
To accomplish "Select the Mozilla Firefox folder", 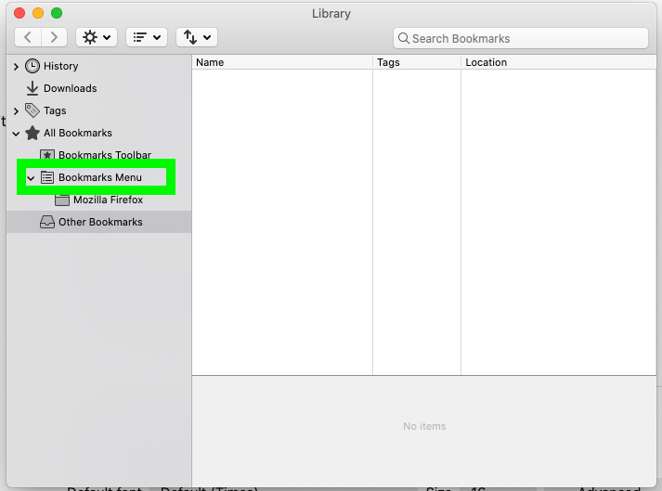I will click(108, 200).
